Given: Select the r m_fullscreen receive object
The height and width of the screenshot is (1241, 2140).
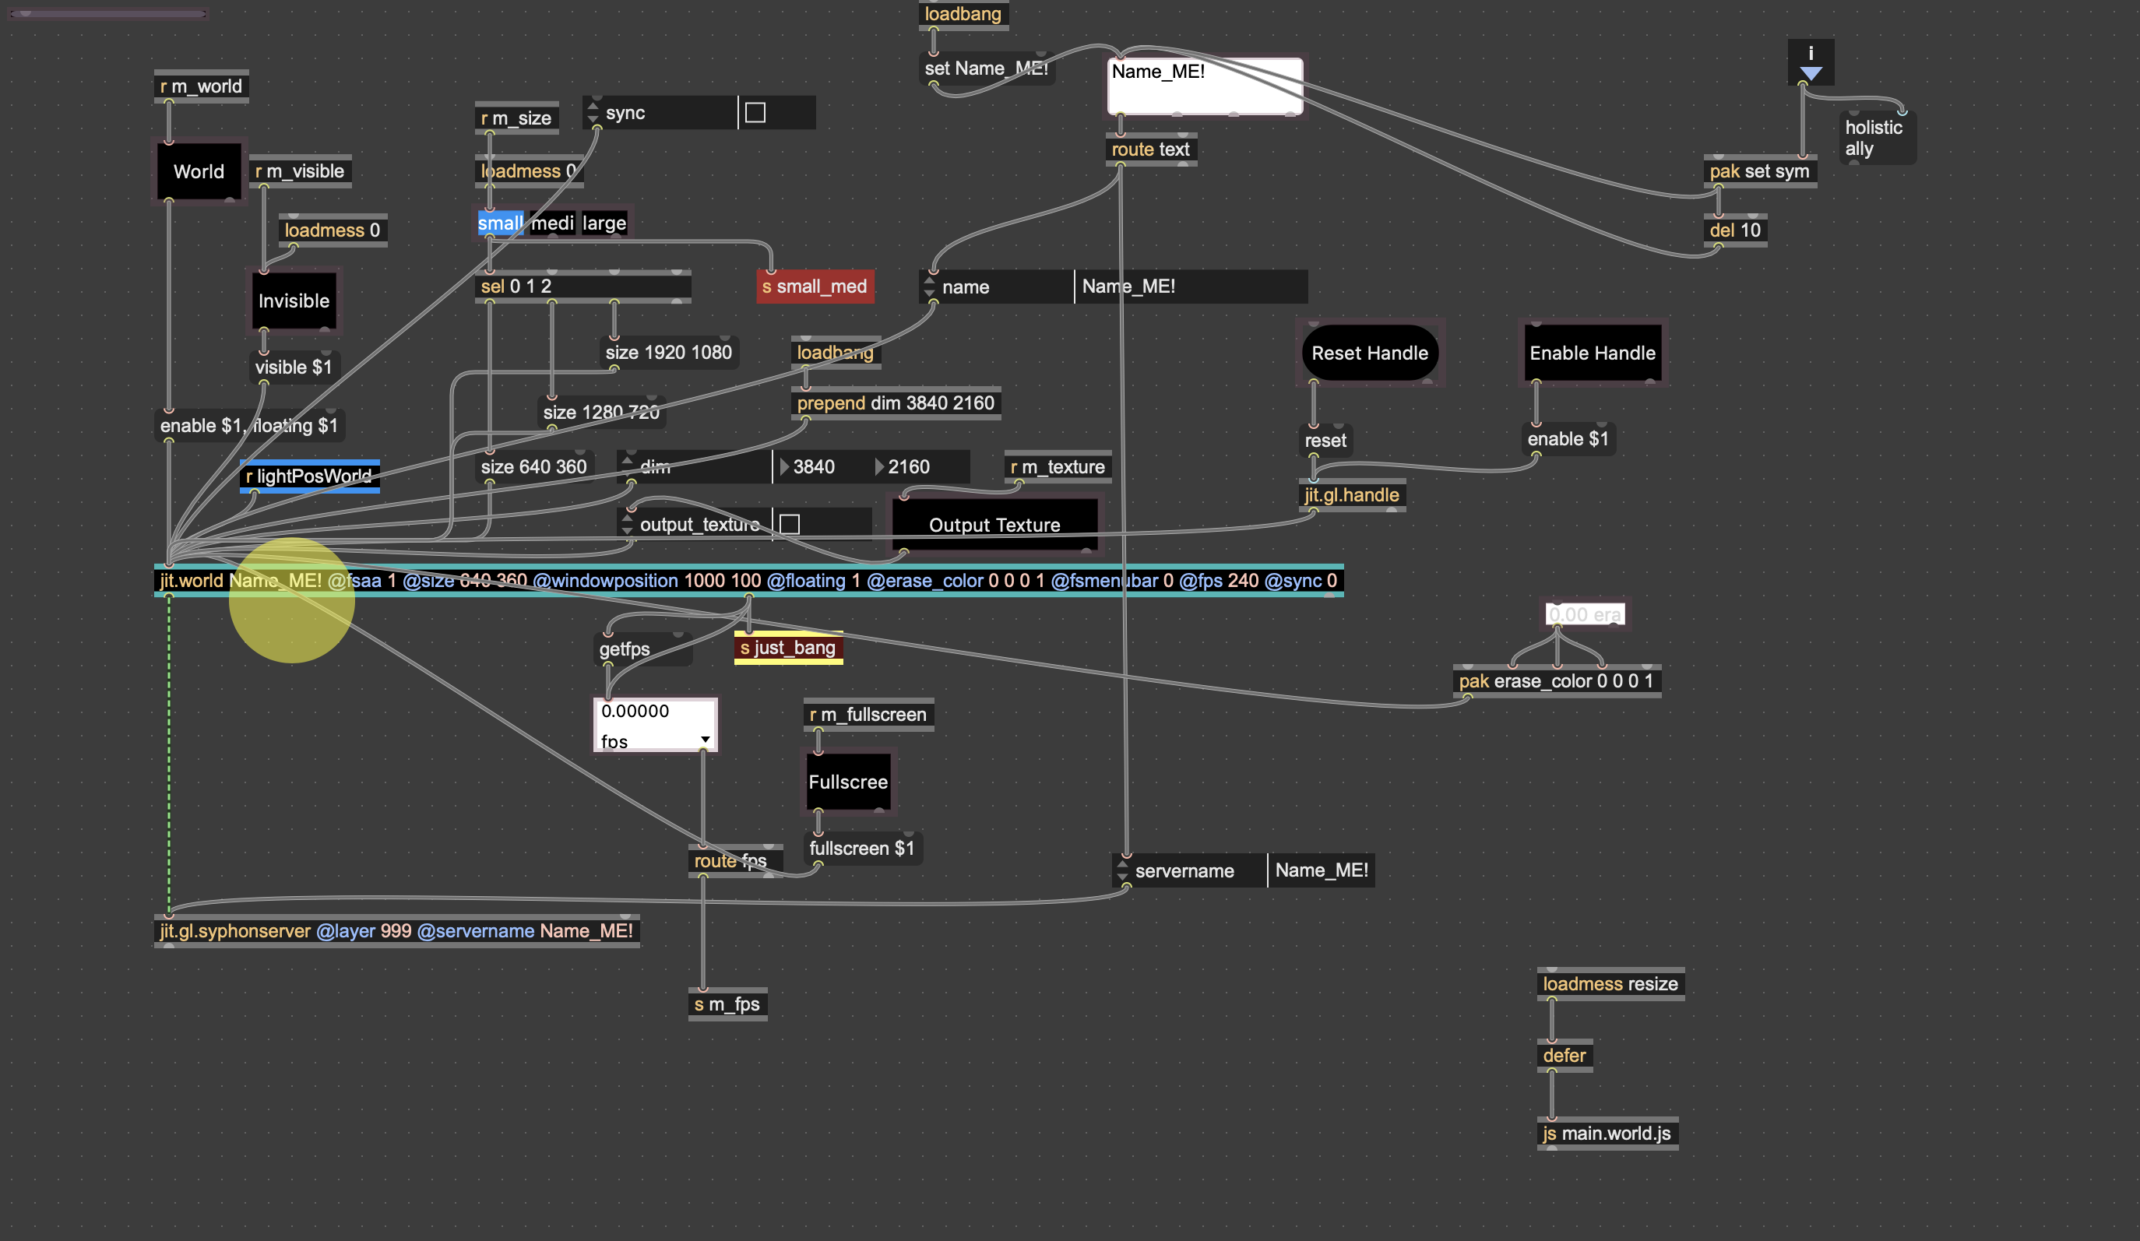Looking at the screenshot, I should pos(868,715).
